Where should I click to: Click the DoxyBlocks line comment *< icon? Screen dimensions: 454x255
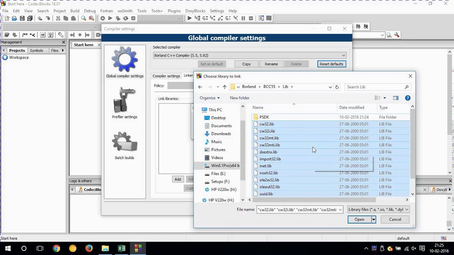pyautogui.click(x=32, y=35)
